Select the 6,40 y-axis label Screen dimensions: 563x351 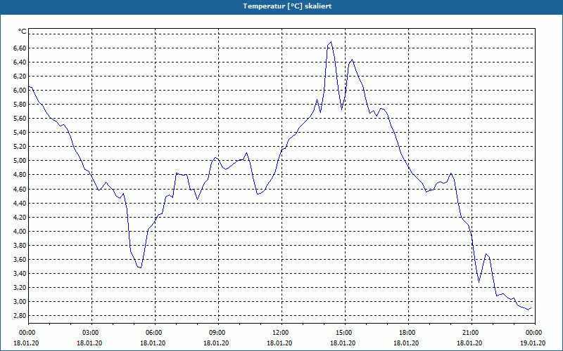coord(20,62)
